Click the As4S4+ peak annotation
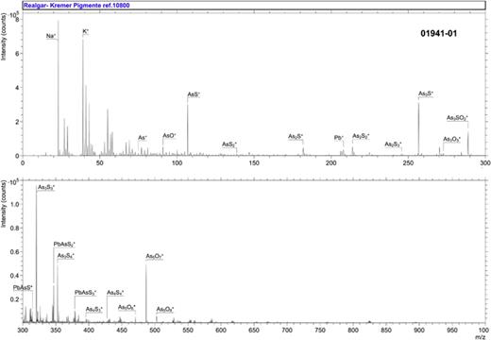The image size is (491, 340). pos(115,293)
